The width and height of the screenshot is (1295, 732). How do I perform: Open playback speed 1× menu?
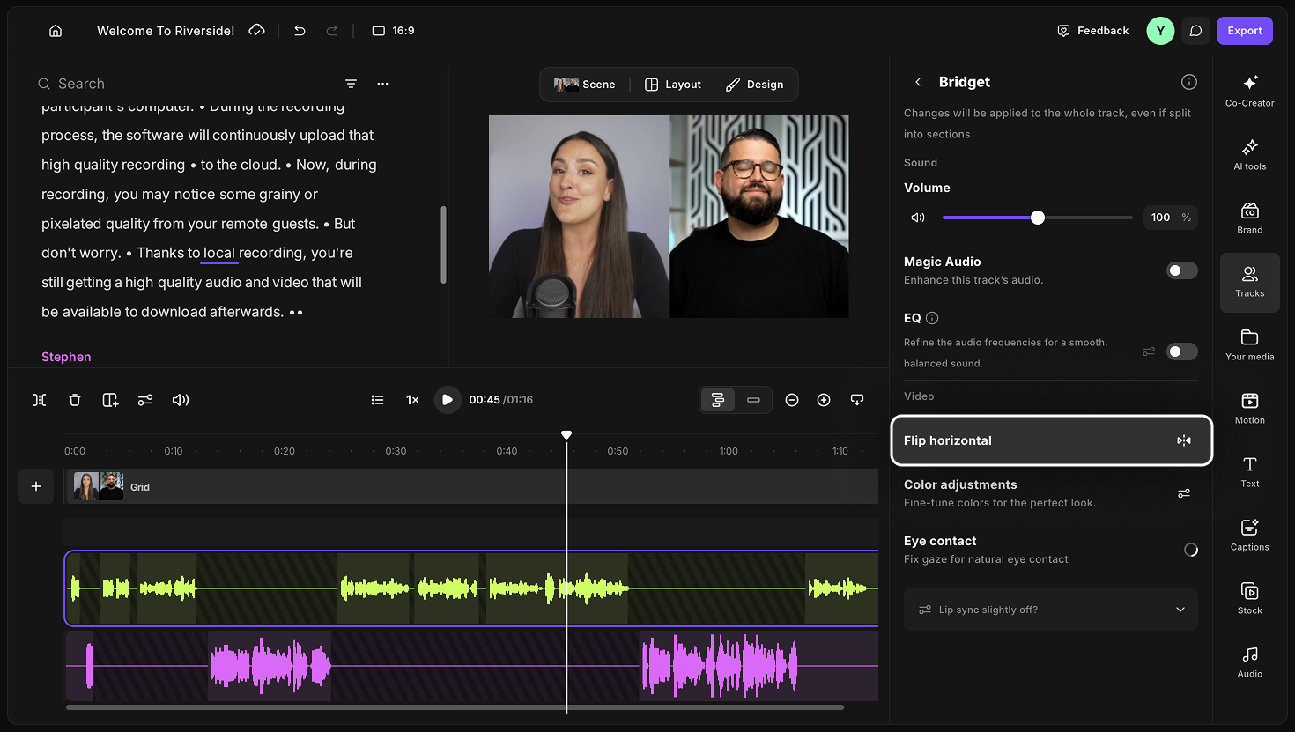click(412, 400)
